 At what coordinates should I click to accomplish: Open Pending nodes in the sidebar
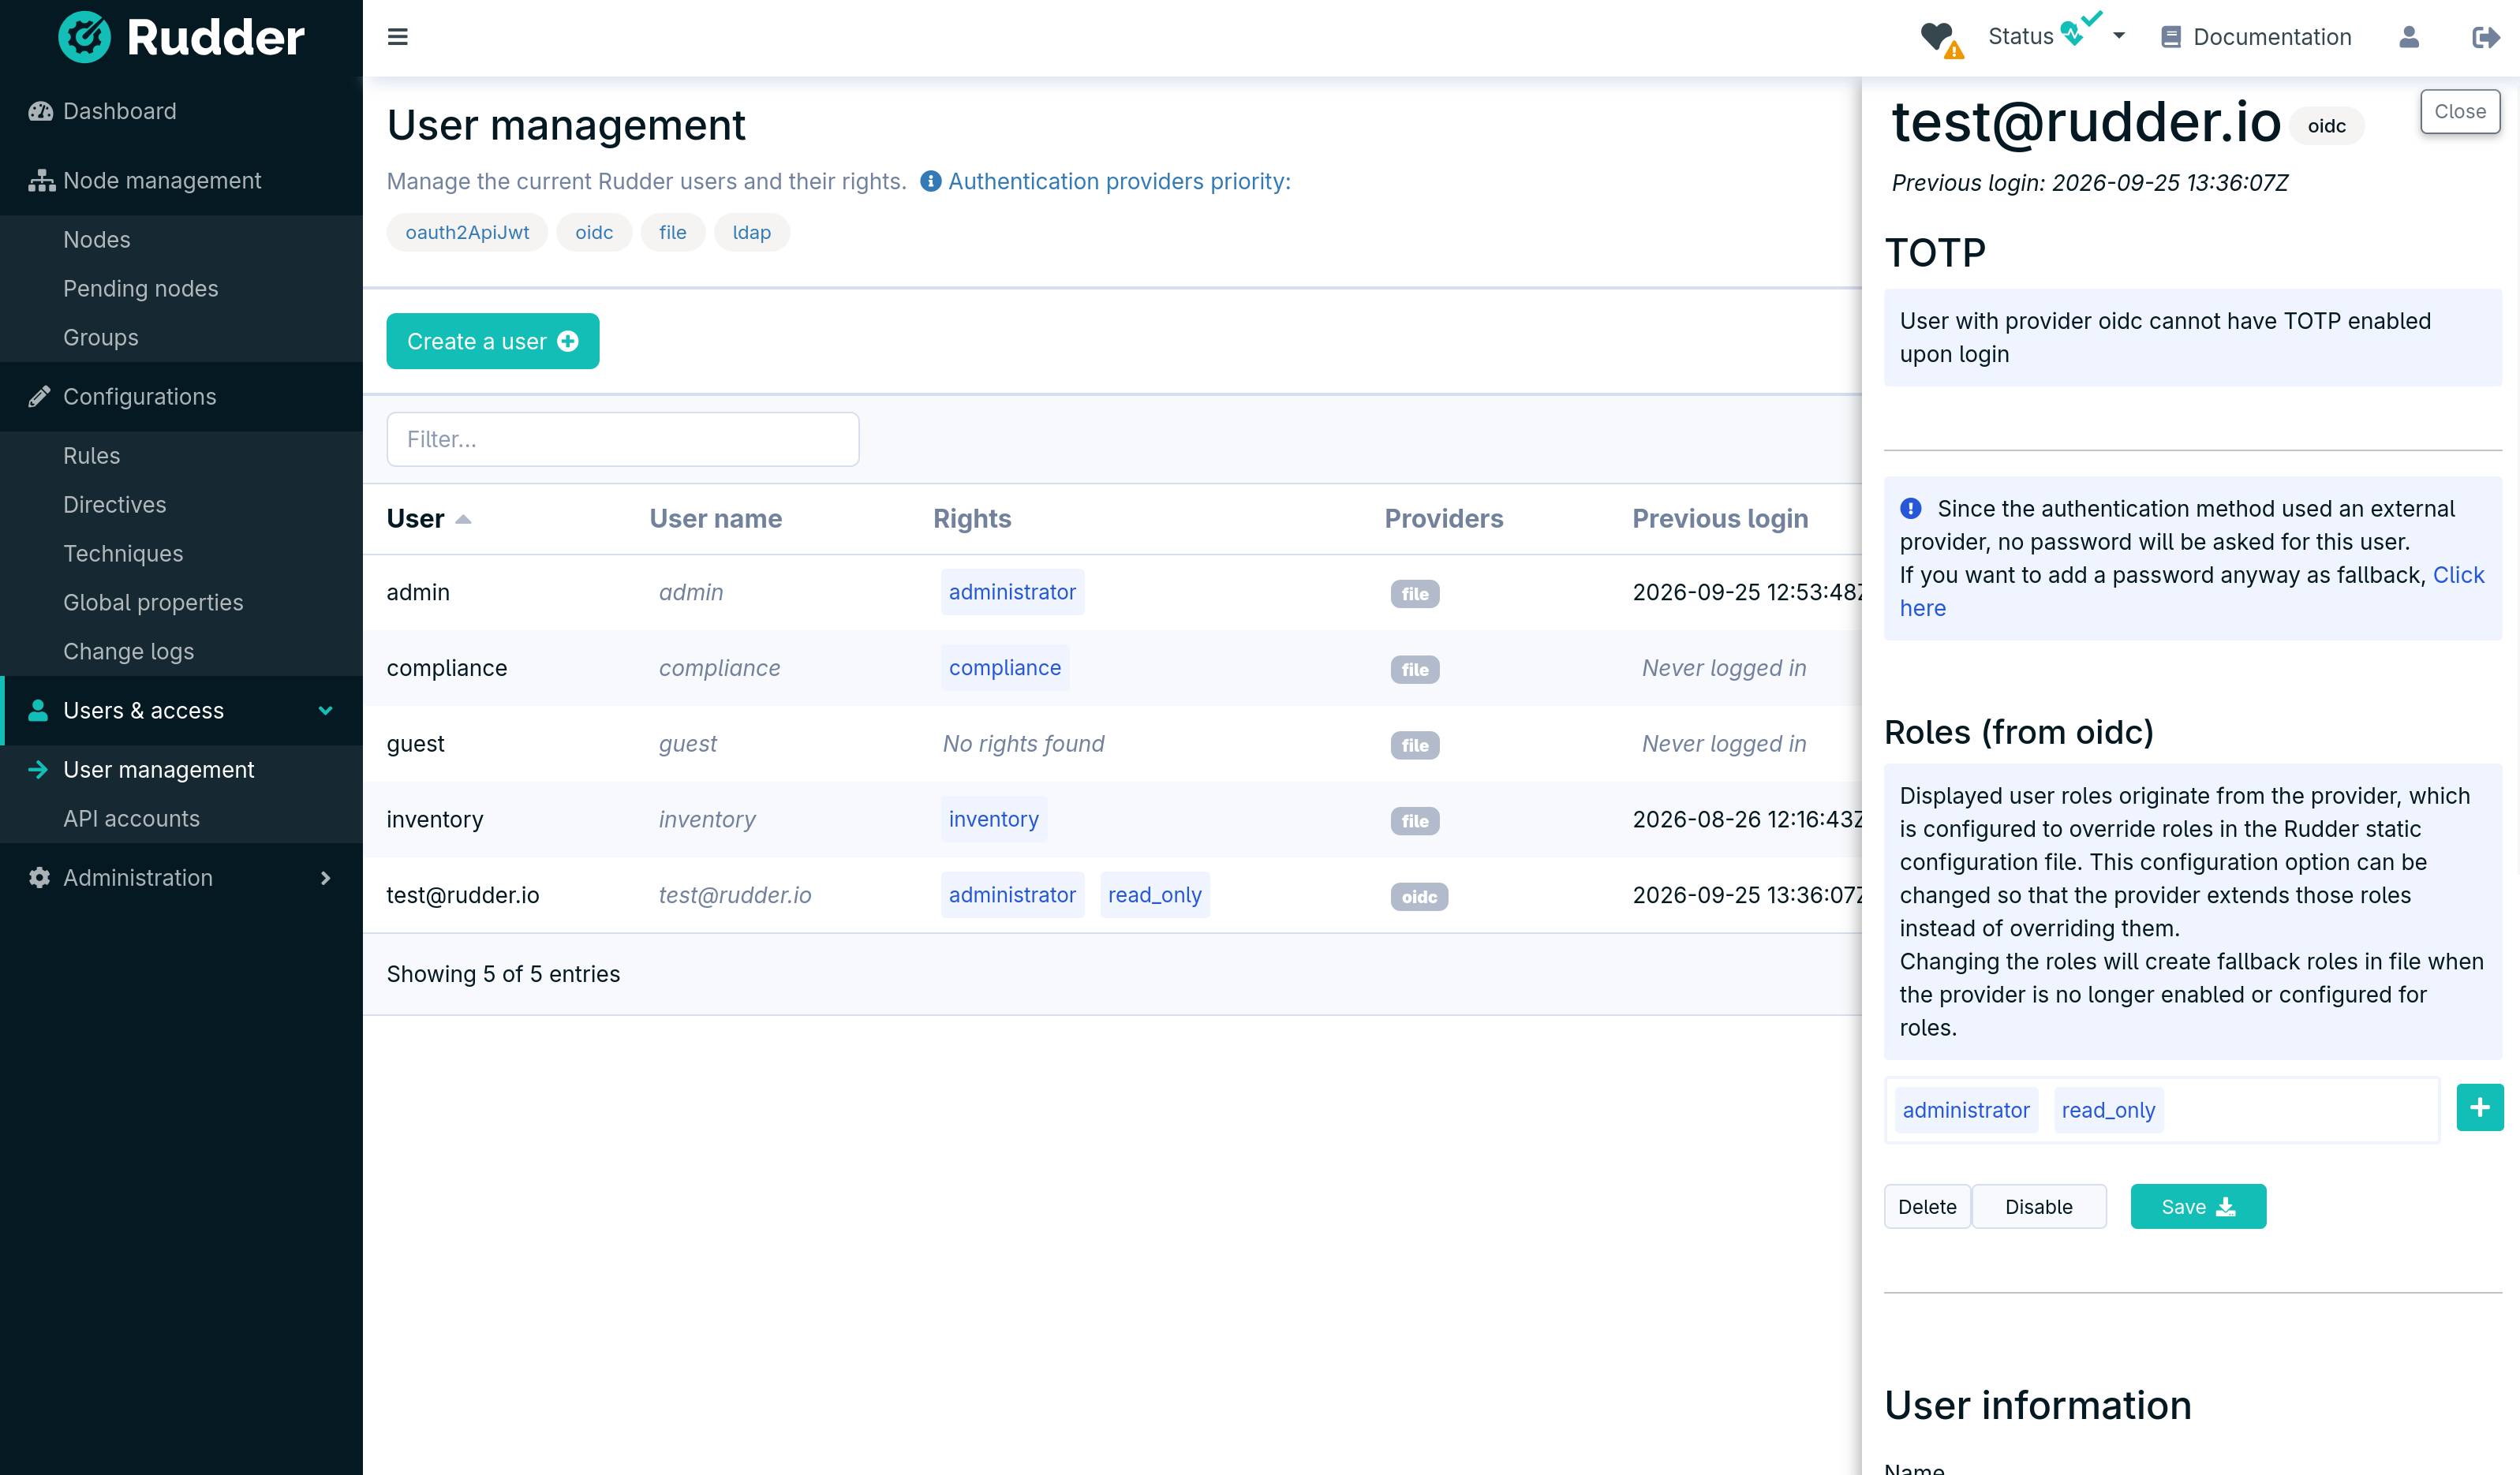(x=140, y=288)
